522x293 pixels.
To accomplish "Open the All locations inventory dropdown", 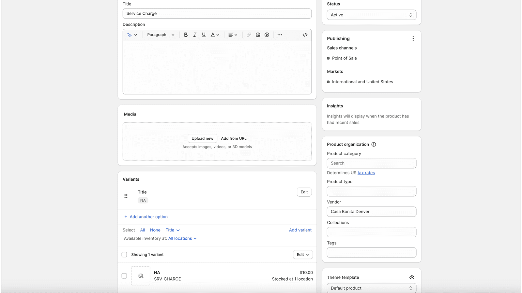I will [x=182, y=238].
